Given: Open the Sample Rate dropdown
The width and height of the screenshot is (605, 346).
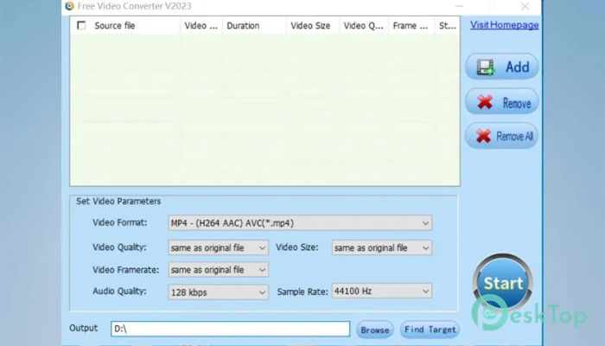Looking at the screenshot, I should point(382,291).
